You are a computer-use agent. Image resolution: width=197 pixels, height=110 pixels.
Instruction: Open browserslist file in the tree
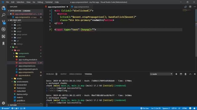pos(22,85)
